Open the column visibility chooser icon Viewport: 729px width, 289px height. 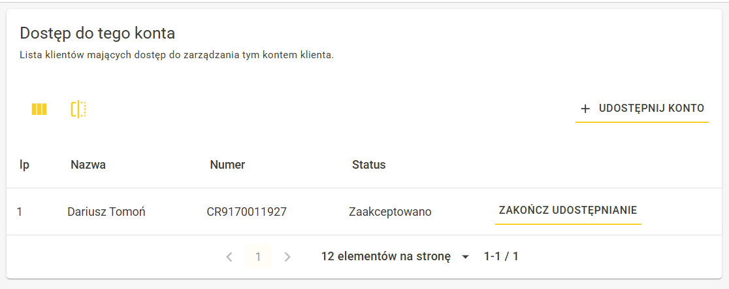pos(39,109)
